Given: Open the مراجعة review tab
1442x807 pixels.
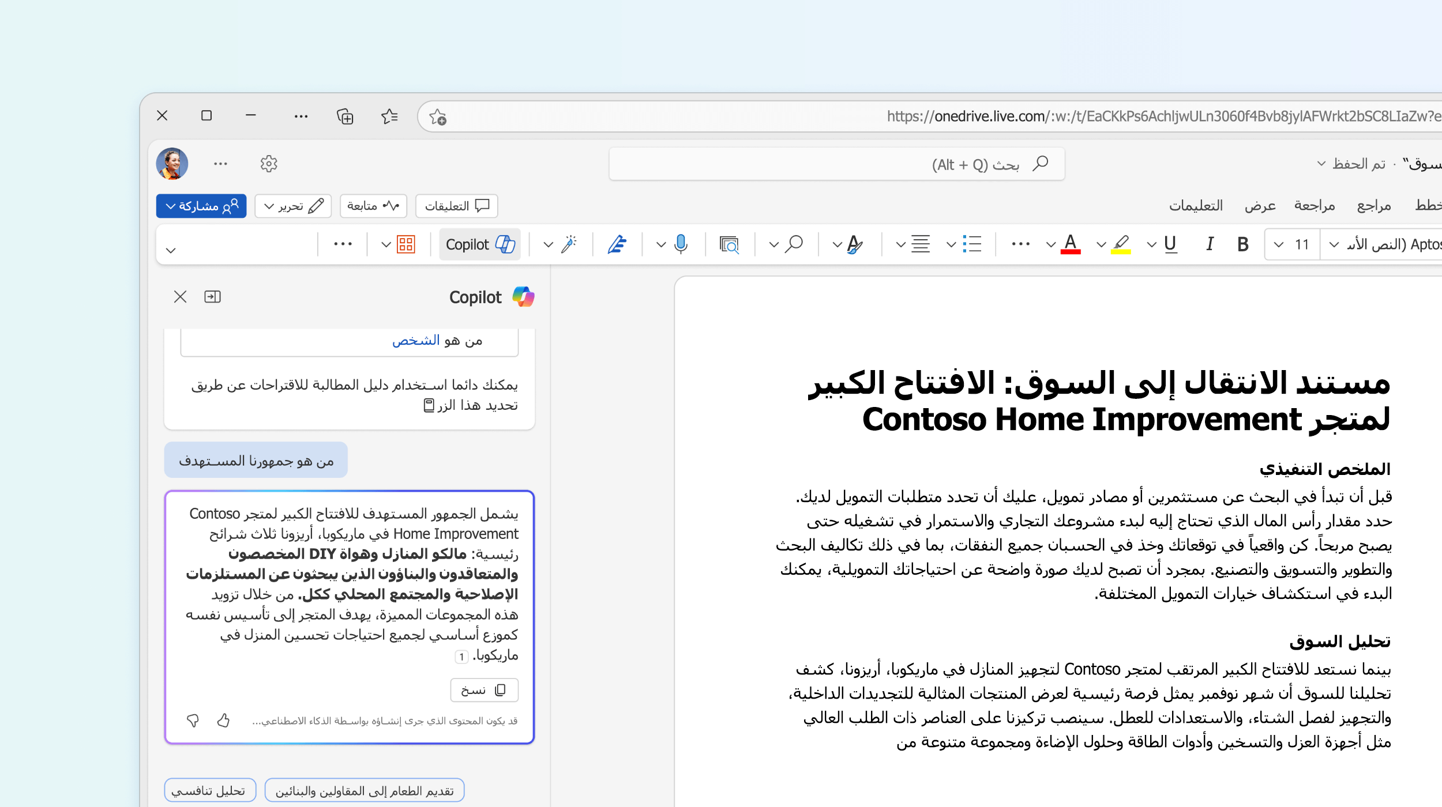Looking at the screenshot, I should 1315,206.
